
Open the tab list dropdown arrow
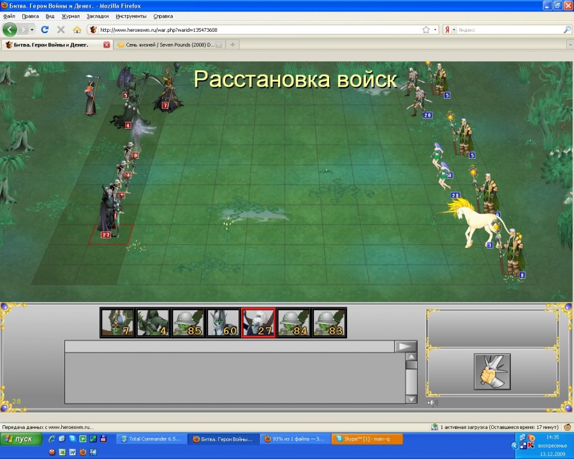570,45
